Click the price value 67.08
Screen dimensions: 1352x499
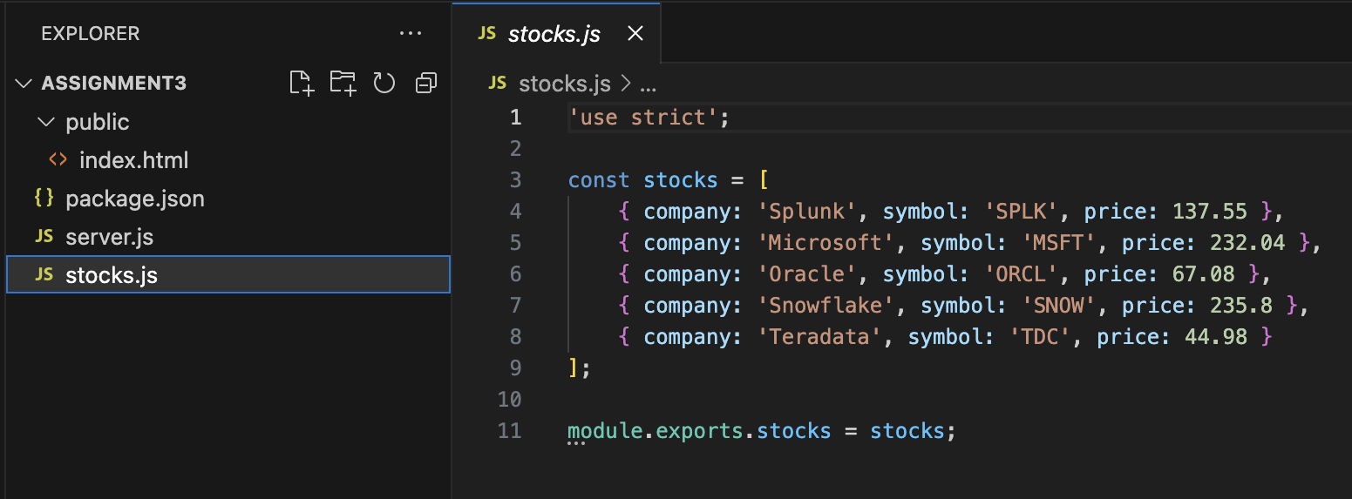point(1204,274)
